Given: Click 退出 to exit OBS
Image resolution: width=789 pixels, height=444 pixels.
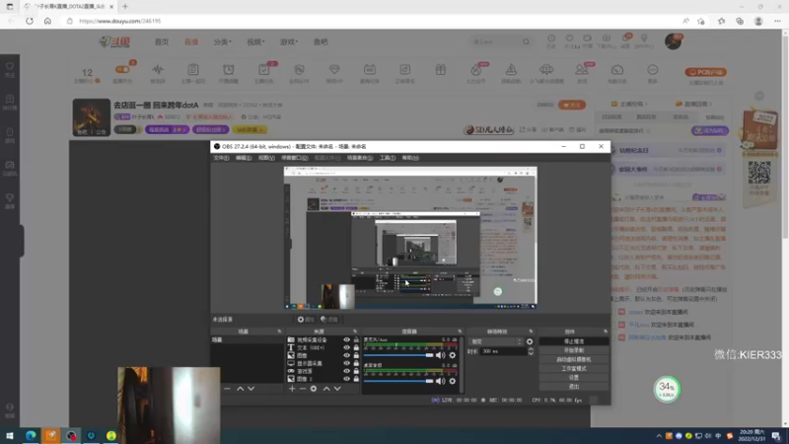Looking at the screenshot, I should click(574, 387).
